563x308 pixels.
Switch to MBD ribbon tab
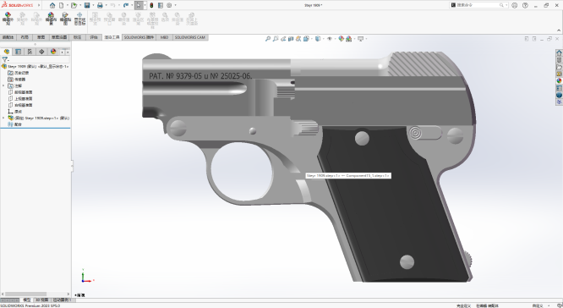pos(164,37)
